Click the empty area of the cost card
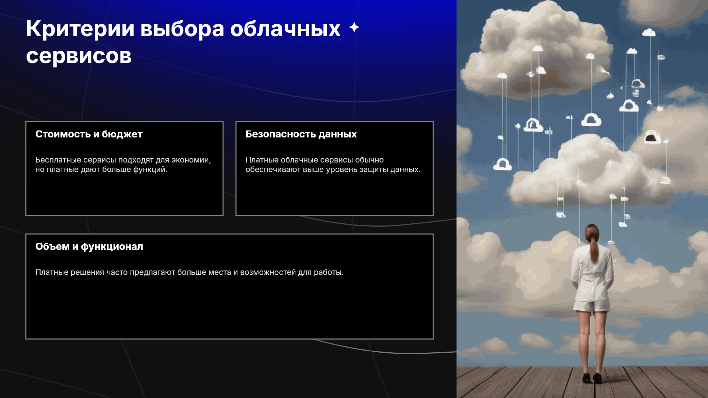 [x=124, y=195]
